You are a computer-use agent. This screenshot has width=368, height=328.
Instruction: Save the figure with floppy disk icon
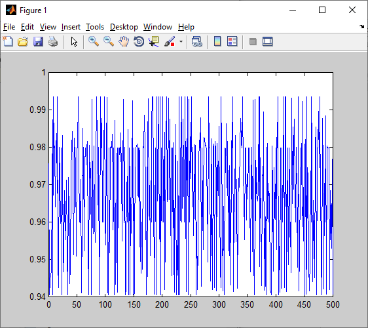point(38,41)
